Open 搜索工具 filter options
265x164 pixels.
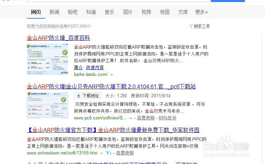pyautogui.click(x=201, y=26)
